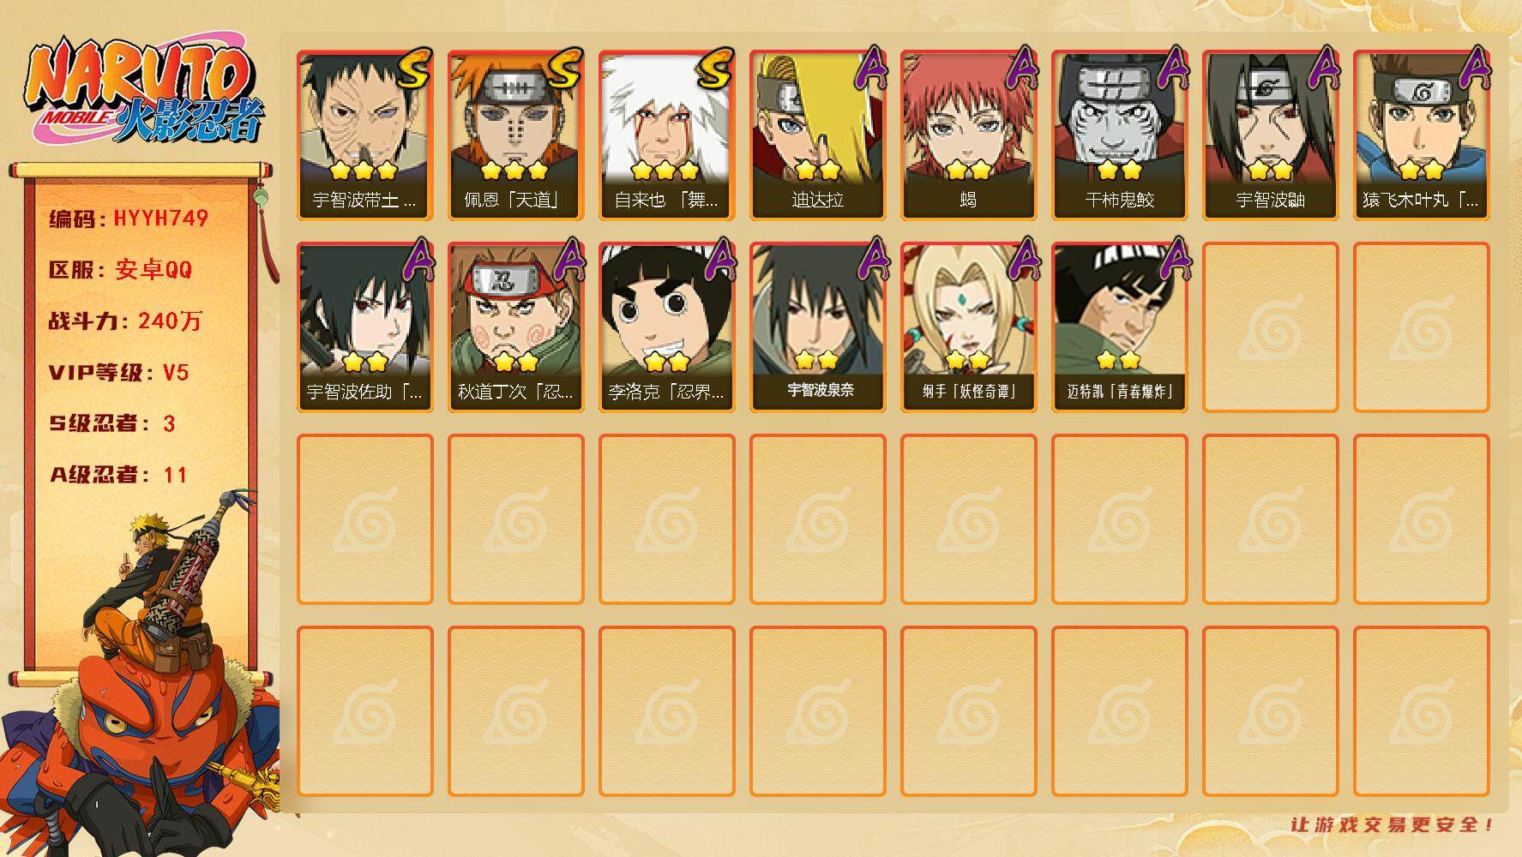The height and width of the screenshot is (857, 1522).
Task: Click the account code HYYH749 text
Action: pos(161,218)
